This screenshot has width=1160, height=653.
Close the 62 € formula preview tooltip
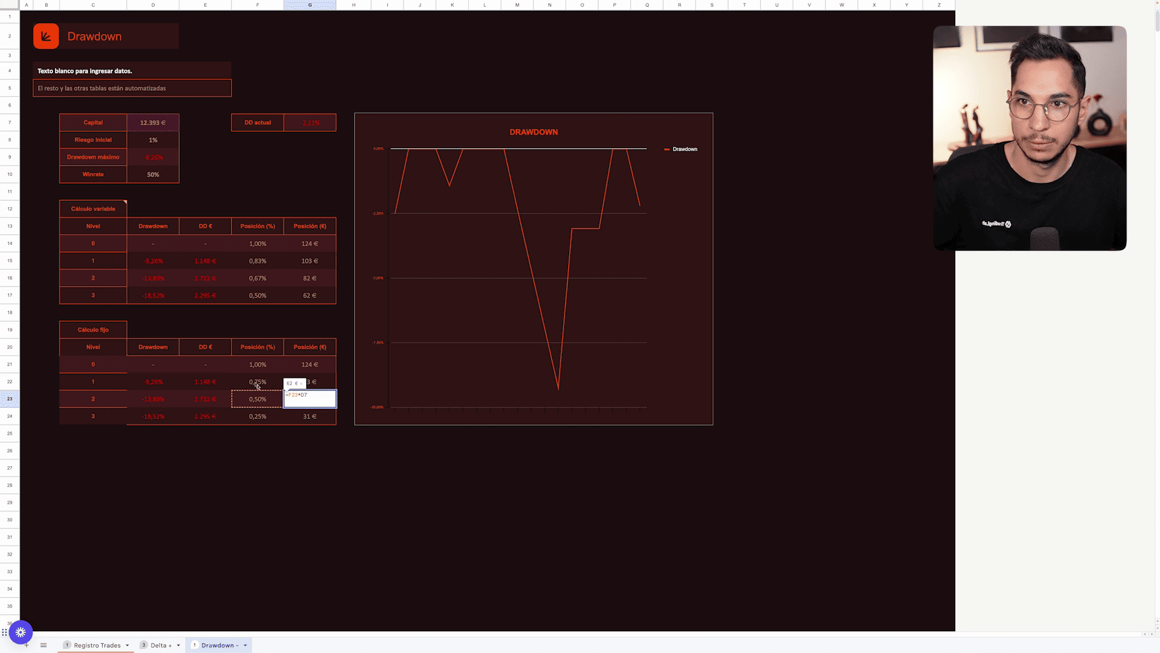tap(301, 383)
